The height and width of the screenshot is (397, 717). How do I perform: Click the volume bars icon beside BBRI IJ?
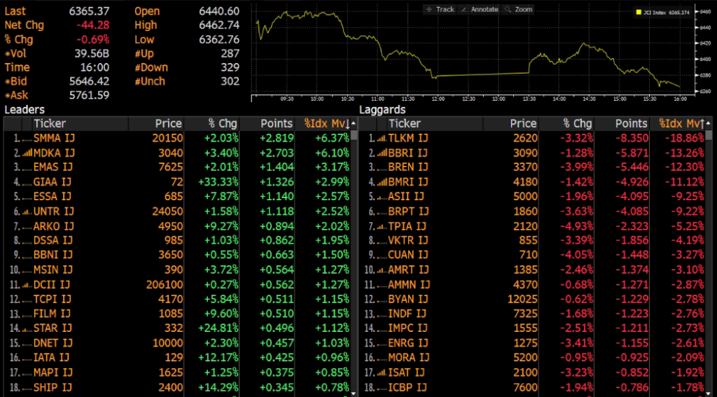[381, 153]
